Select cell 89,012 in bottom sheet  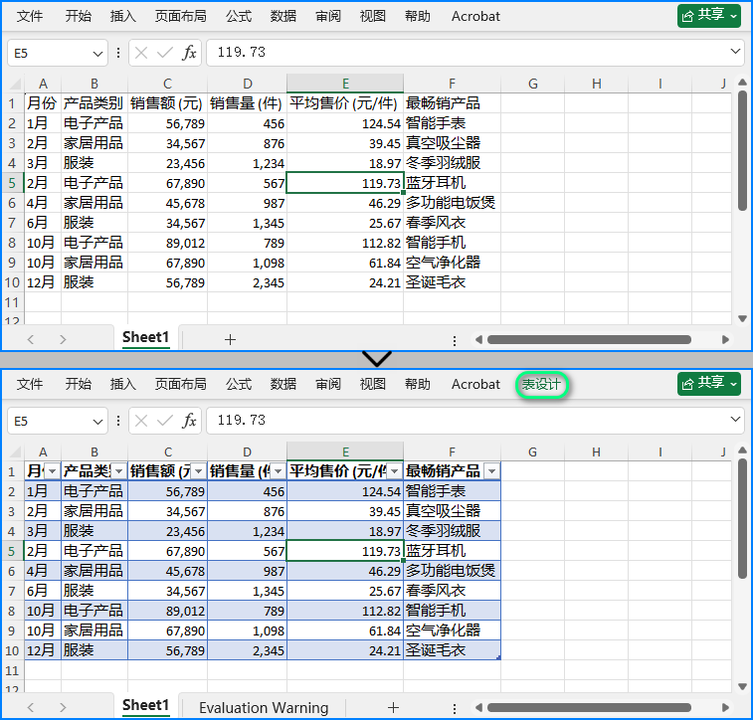click(x=167, y=611)
